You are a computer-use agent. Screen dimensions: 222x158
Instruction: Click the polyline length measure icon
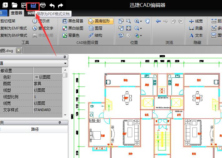click(x=214, y=28)
